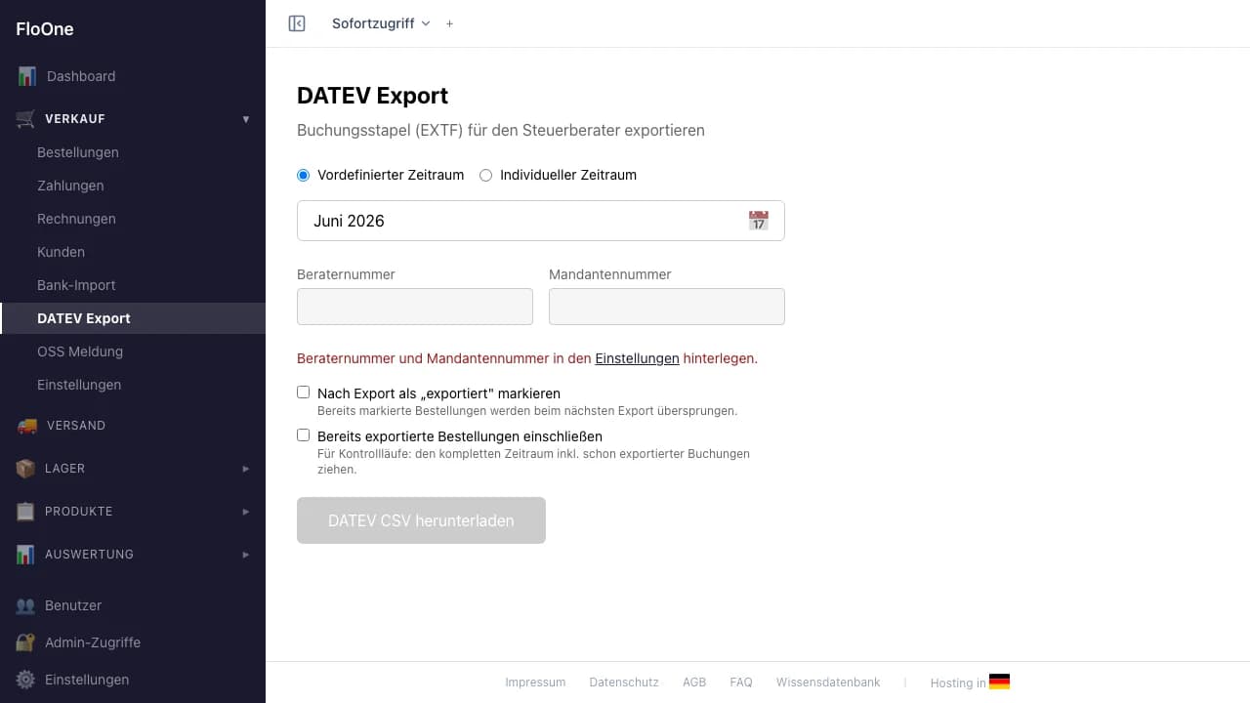Screen dimensions: 1250x703
Task: Click the Auswertung bar chart icon
Action: [26, 555]
